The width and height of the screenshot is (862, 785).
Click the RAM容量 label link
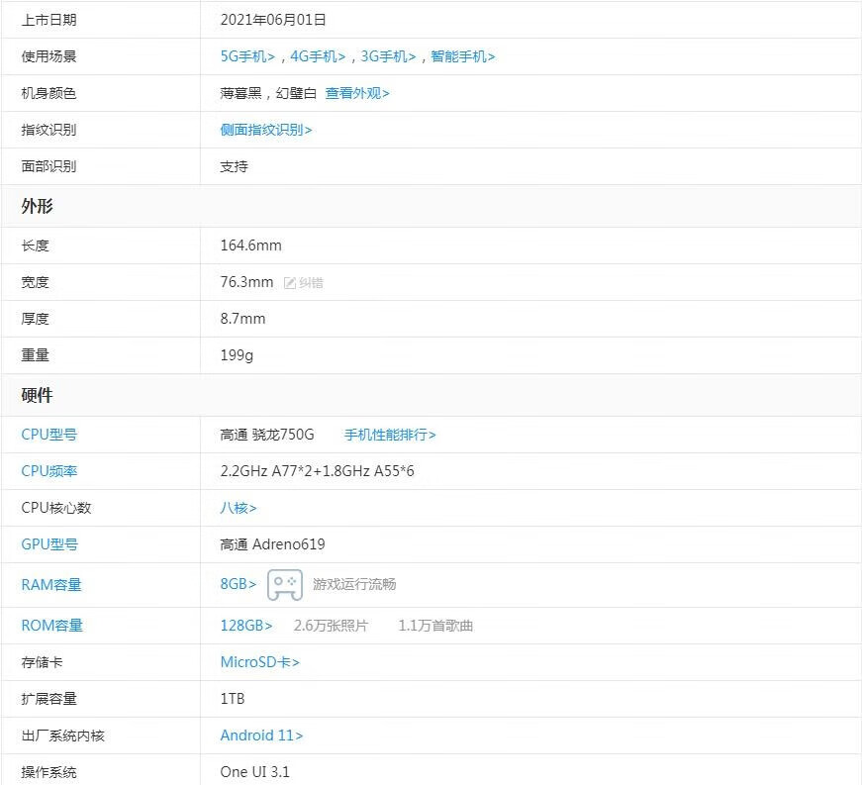click(x=51, y=585)
